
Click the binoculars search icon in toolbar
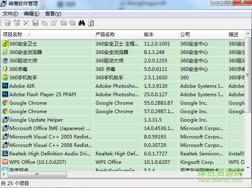pos(81,23)
